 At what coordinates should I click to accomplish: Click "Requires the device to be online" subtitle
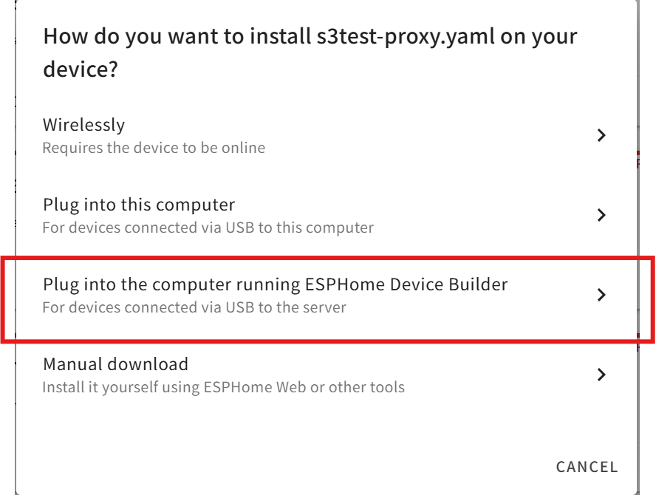(154, 148)
